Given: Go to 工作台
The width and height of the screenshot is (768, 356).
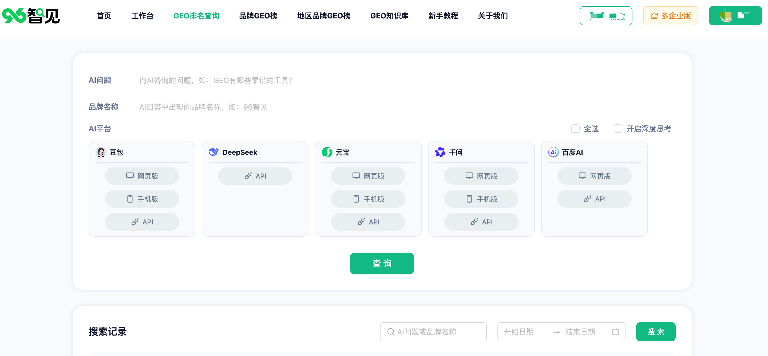Looking at the screenshot, I should coord(142,16).
